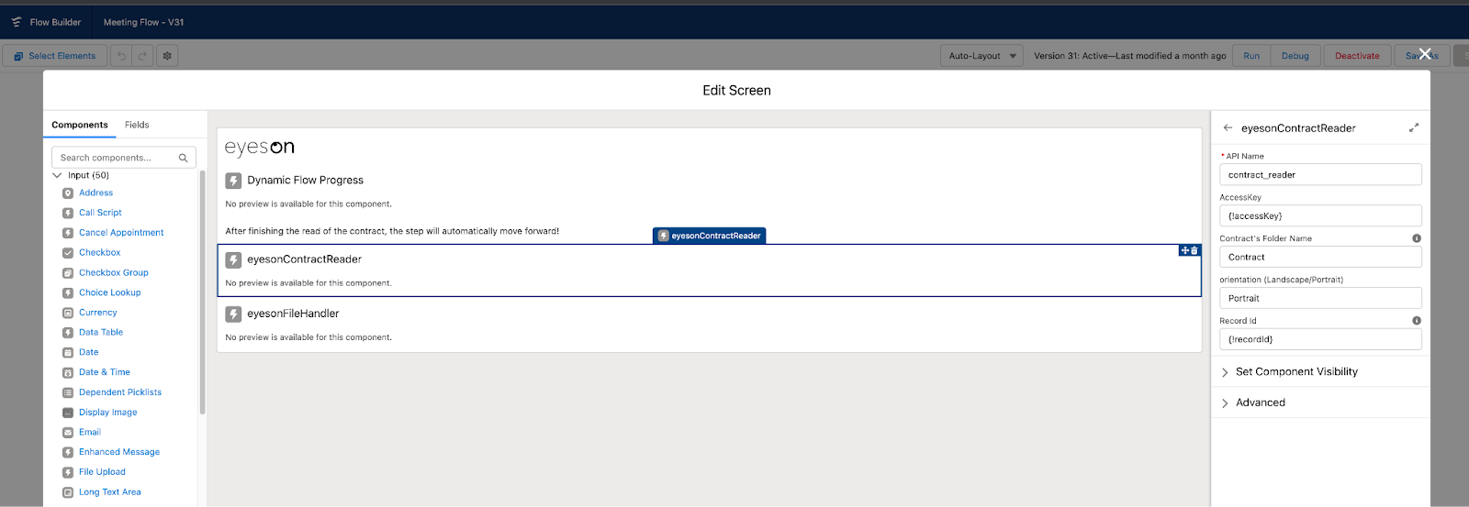Click the calendar icon beside Date

pyautogui.click(x=68, y=353)
